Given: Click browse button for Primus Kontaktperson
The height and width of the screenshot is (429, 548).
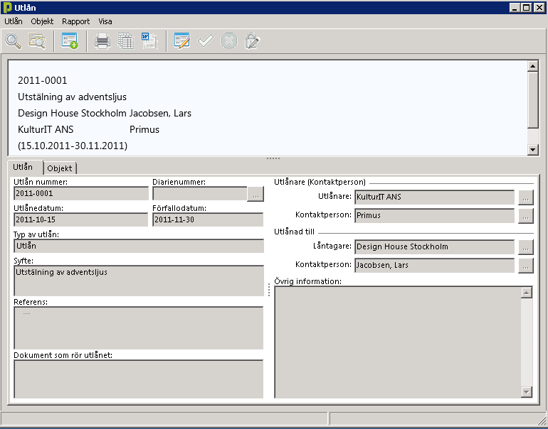Looking at the screenshot, I should pyautogui.click(x=526, y=216).
